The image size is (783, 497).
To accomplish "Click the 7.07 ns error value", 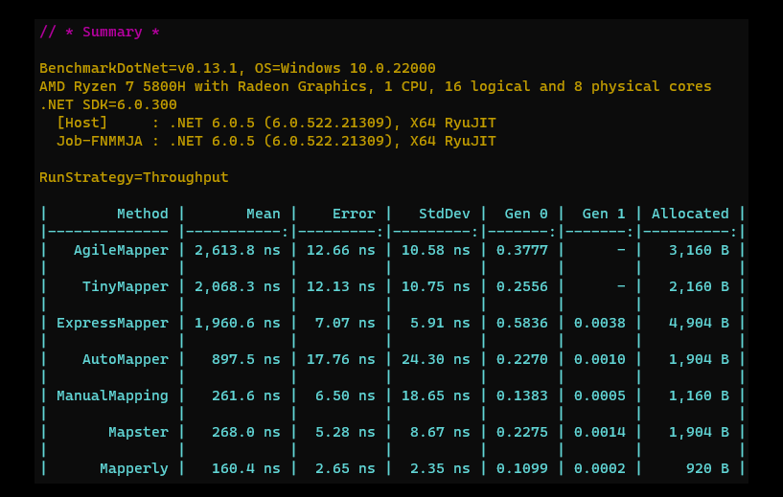I will click(345, 323).
